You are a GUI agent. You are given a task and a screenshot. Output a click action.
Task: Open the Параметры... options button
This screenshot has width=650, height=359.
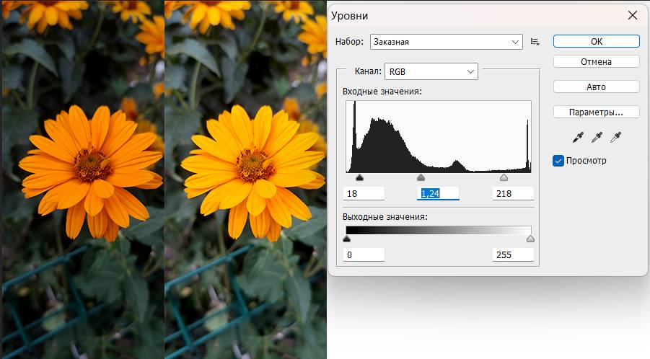(x=596, y=112)
